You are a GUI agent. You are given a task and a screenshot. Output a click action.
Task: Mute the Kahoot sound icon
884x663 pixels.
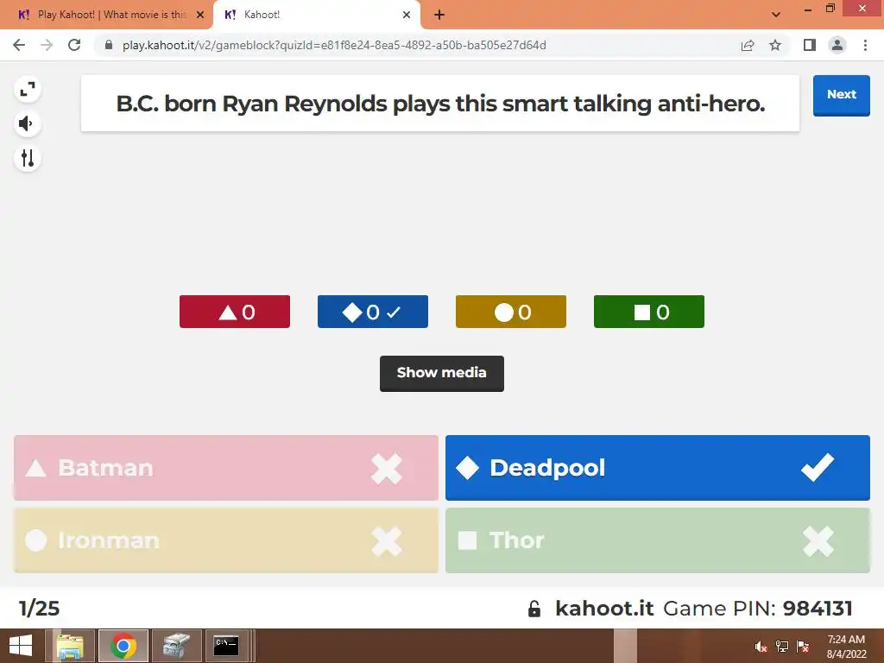(x=28, y=123)
